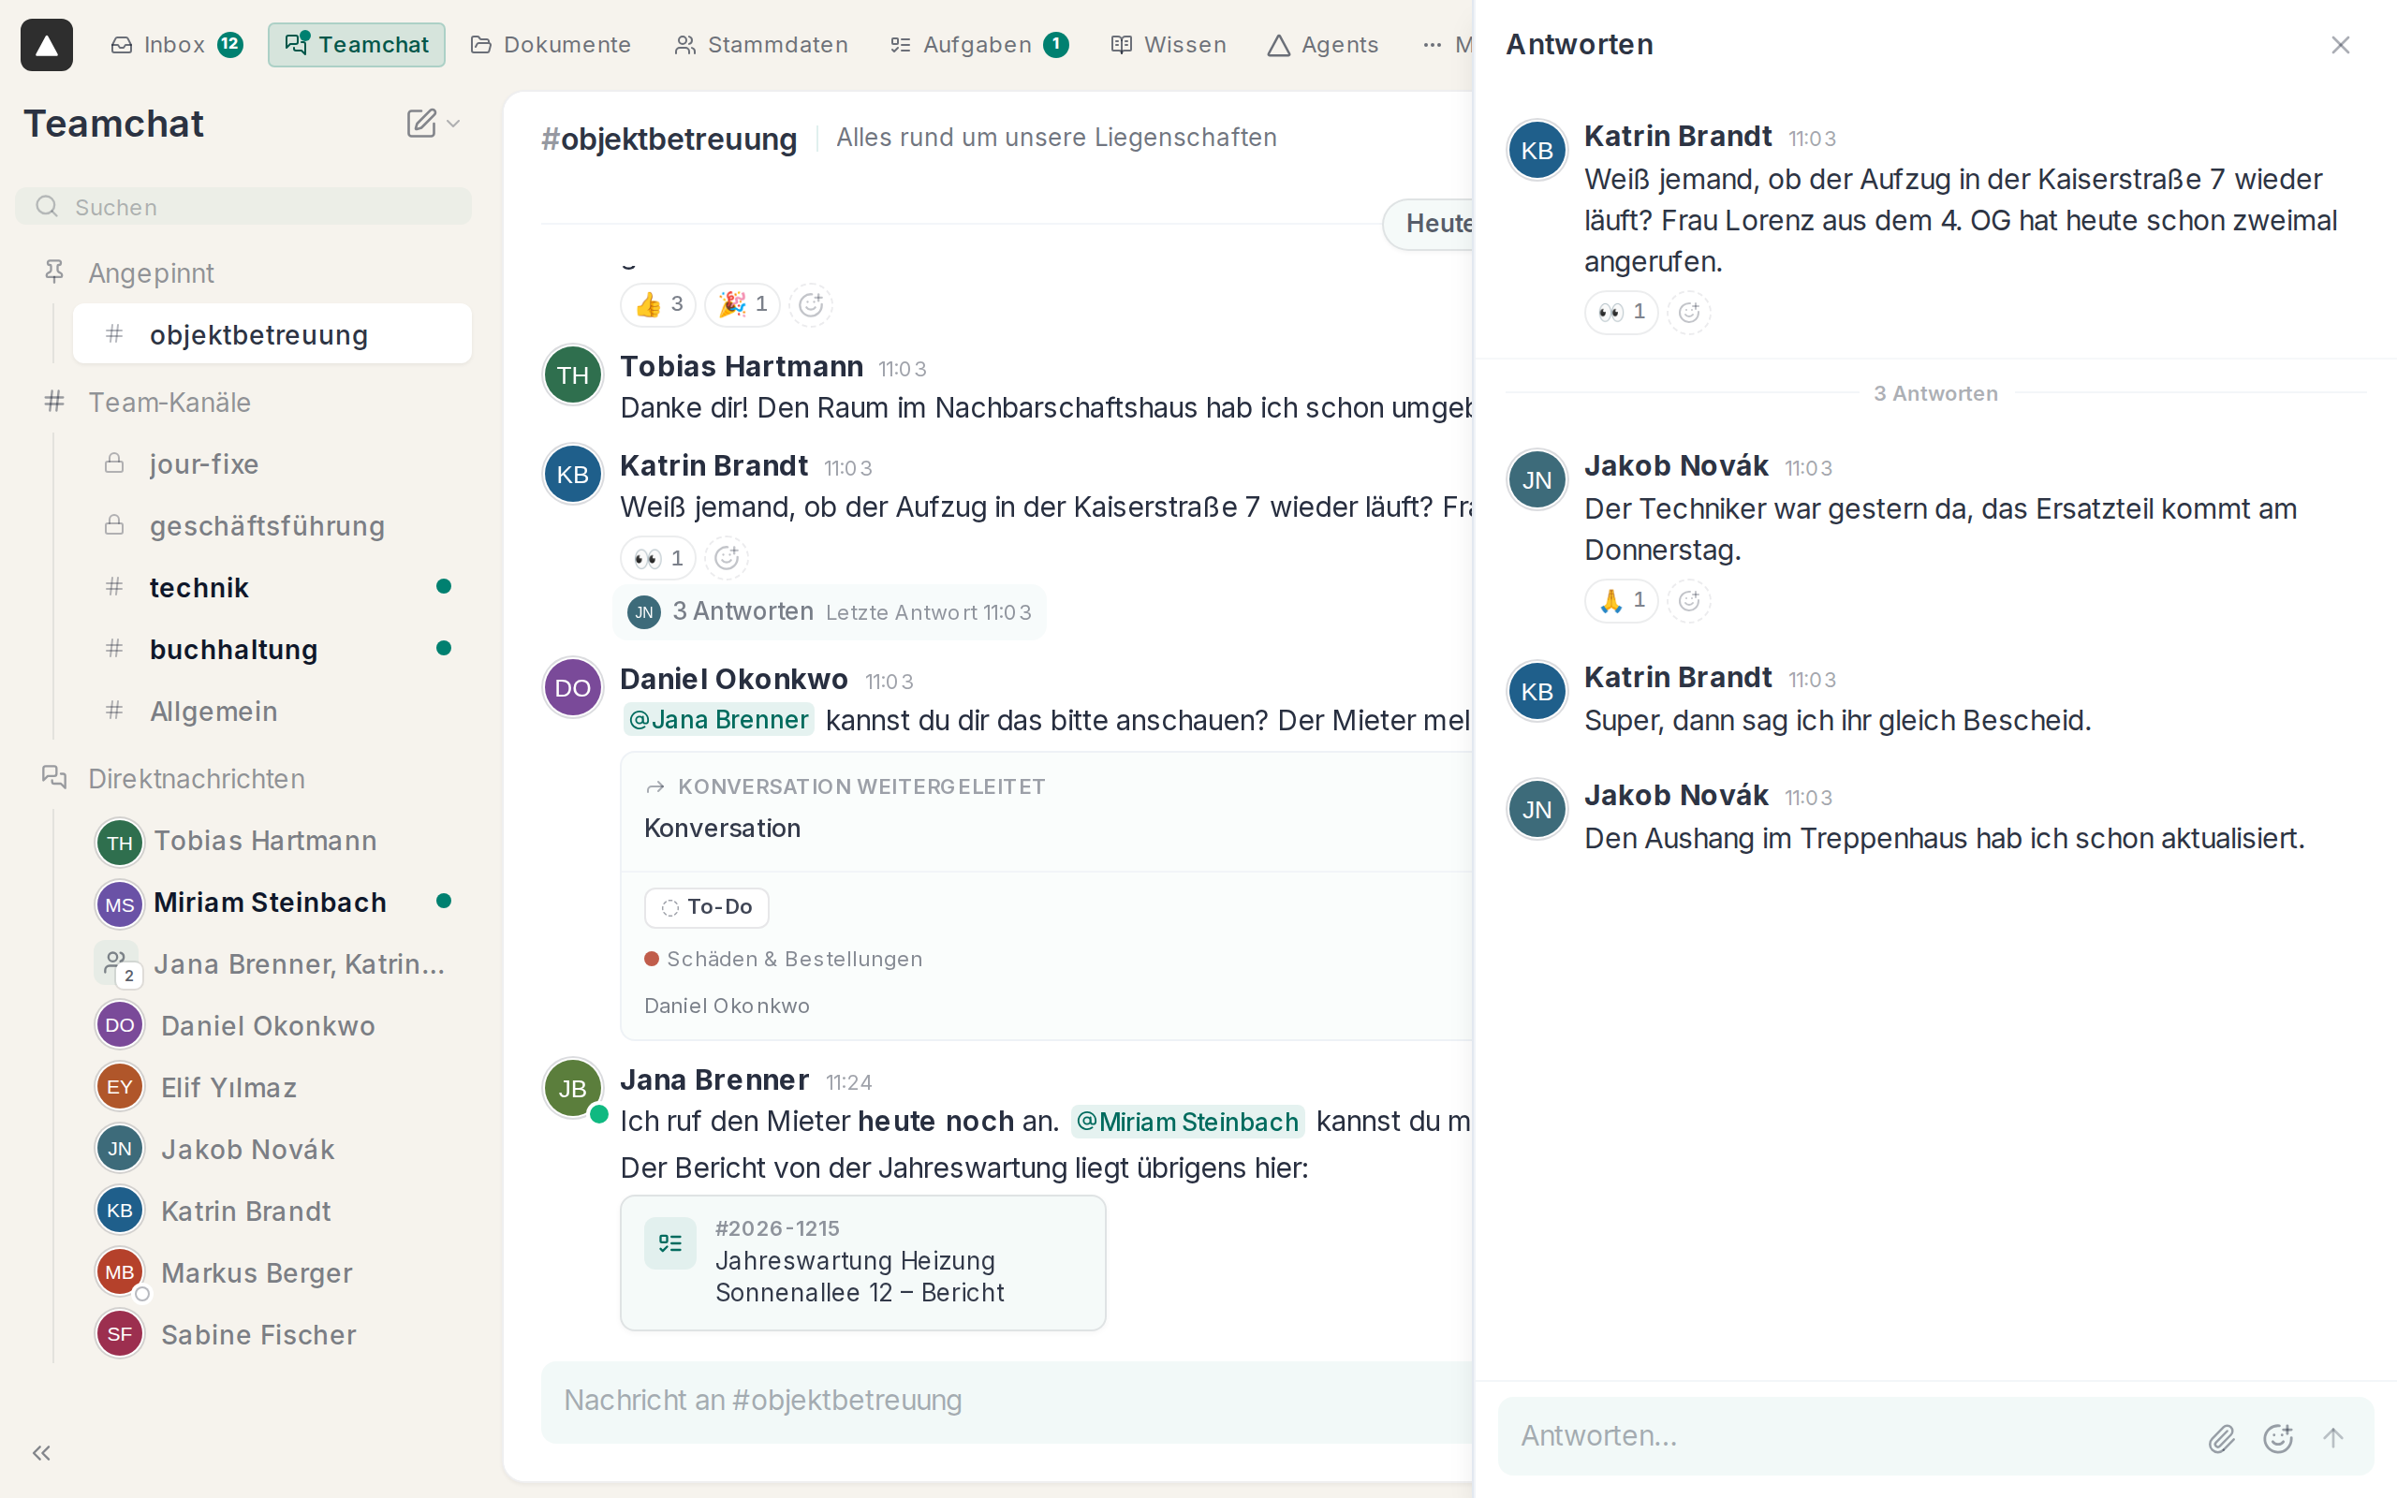Screen dimensions: 2397x1498
Task: Open direct message with Miriam Steinbach
Action: click(272, 903)
